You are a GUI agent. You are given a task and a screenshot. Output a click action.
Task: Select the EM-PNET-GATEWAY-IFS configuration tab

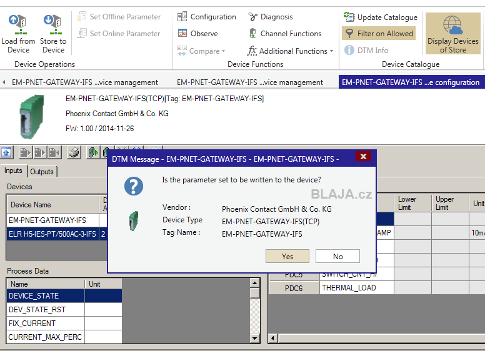(x=411, y=82)
